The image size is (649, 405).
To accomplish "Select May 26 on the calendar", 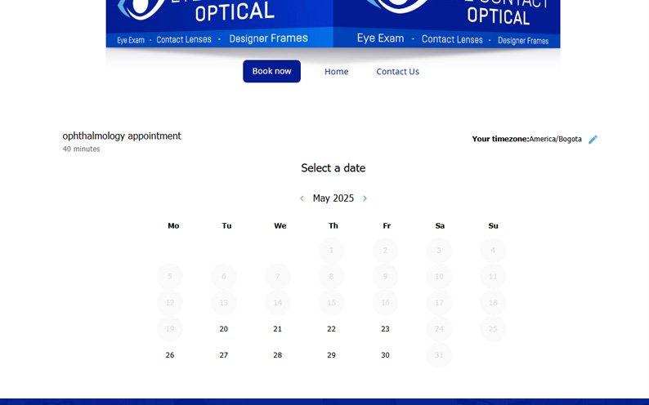I will tap(170, 355).
